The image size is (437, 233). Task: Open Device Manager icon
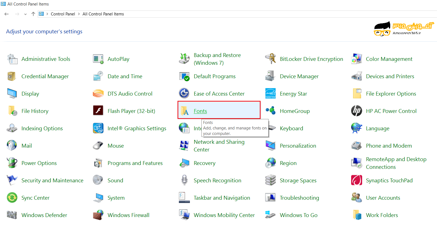(x=271, y=76)
